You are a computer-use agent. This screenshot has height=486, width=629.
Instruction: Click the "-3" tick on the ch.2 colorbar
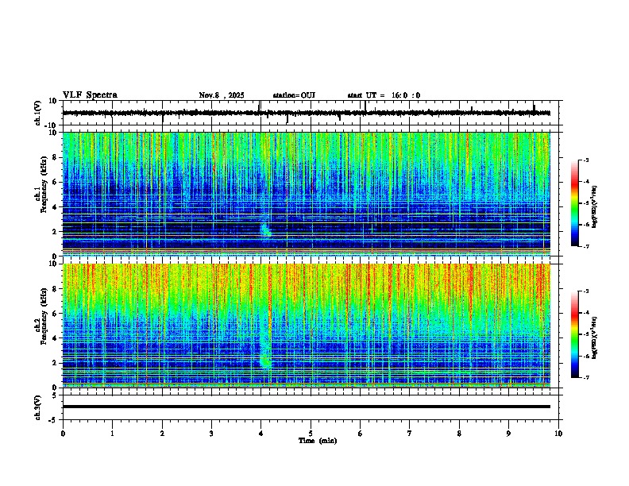585,291
